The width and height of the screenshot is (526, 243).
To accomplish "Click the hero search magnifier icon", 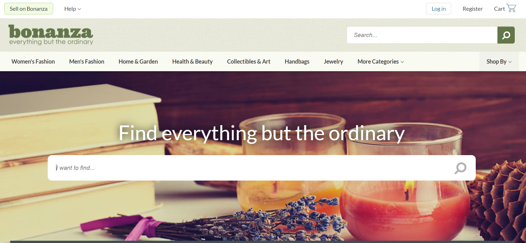I will tap(460, 168).
